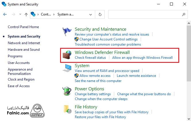Click the 'Cont...' breadcrumb in address bar
Image resolution: width=191 pixels, height=121 pixels.
tap(46, 14)
